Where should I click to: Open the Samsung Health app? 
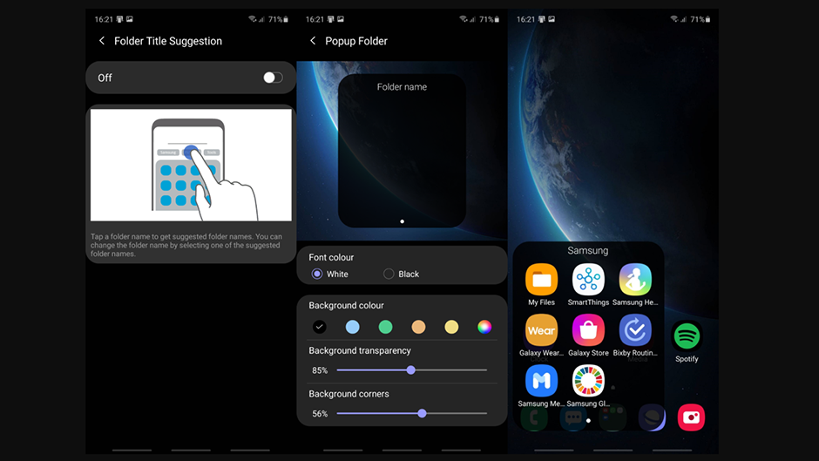(635, 281)
